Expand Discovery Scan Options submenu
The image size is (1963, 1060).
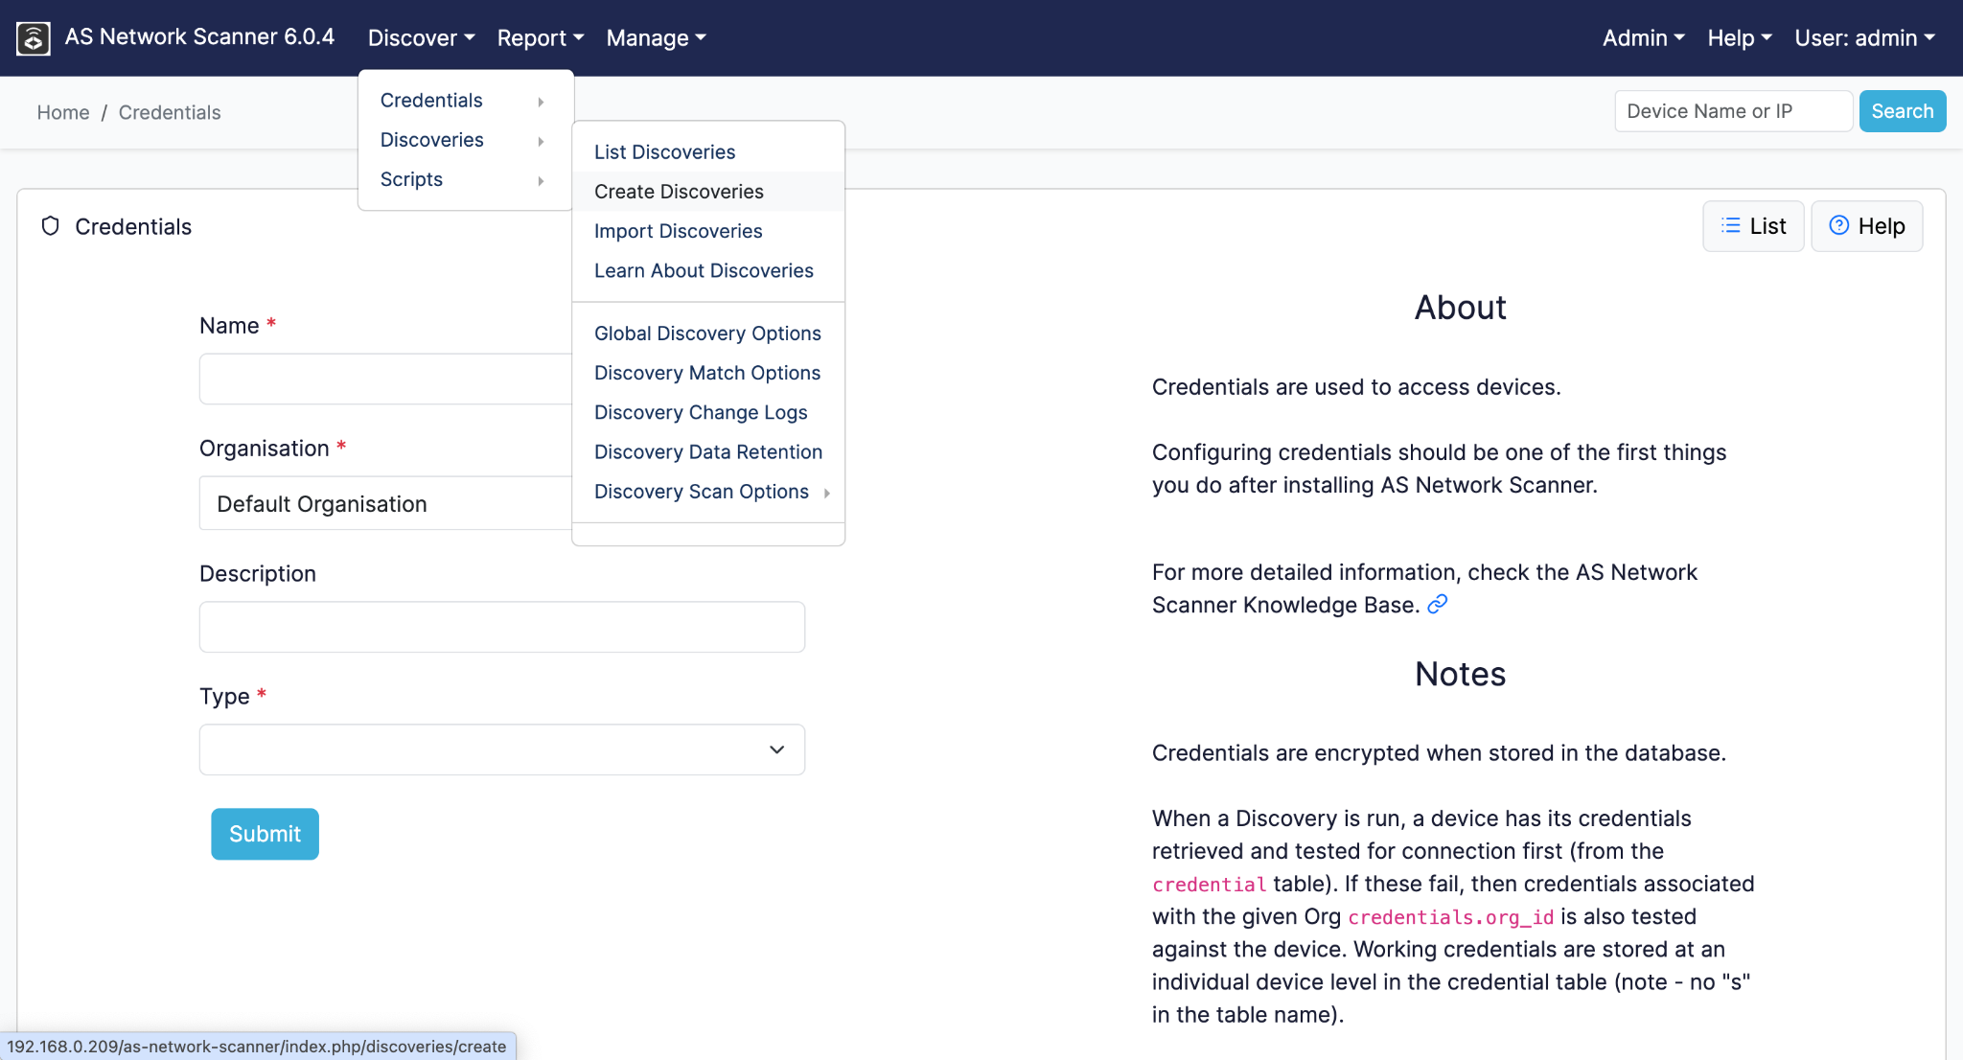(708, 492)
